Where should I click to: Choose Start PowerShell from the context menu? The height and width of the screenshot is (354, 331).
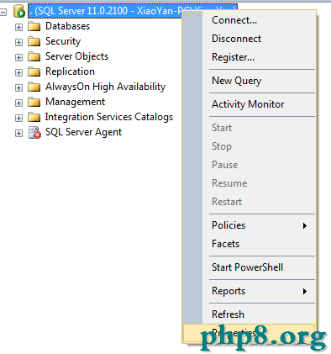(x=250, y=267)
